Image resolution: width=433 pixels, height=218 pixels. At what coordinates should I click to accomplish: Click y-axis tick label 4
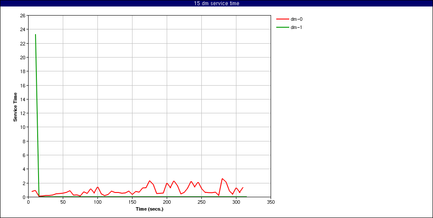24,169
